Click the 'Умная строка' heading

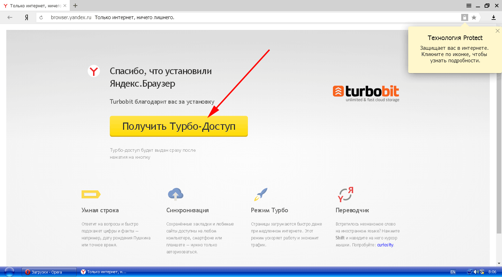[100, 210]
